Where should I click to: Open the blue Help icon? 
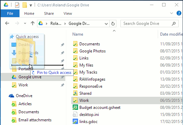click(x=179, y=13)
